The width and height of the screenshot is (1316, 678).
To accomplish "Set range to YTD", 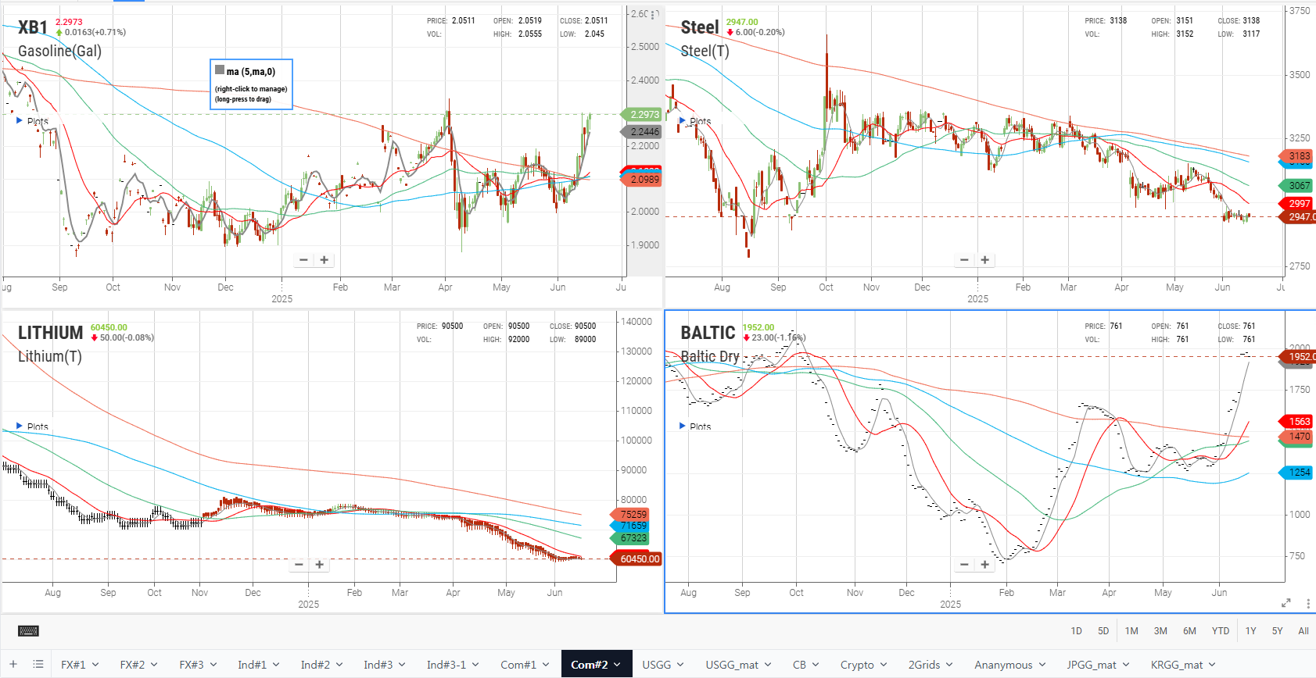I will pos(1221,631).
